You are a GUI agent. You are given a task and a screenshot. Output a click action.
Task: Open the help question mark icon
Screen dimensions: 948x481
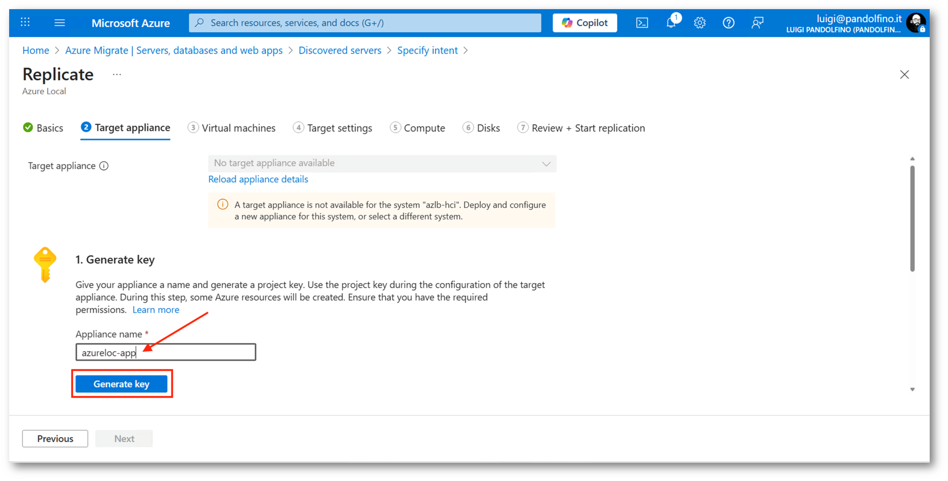[728, 23]
